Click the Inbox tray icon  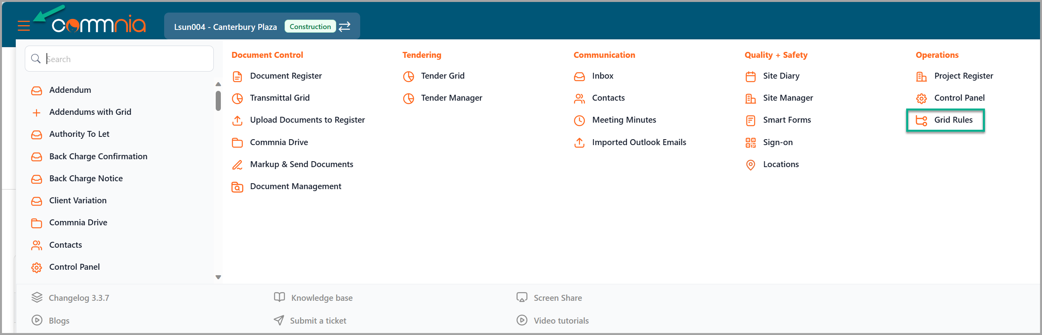[x=579, y=76]
